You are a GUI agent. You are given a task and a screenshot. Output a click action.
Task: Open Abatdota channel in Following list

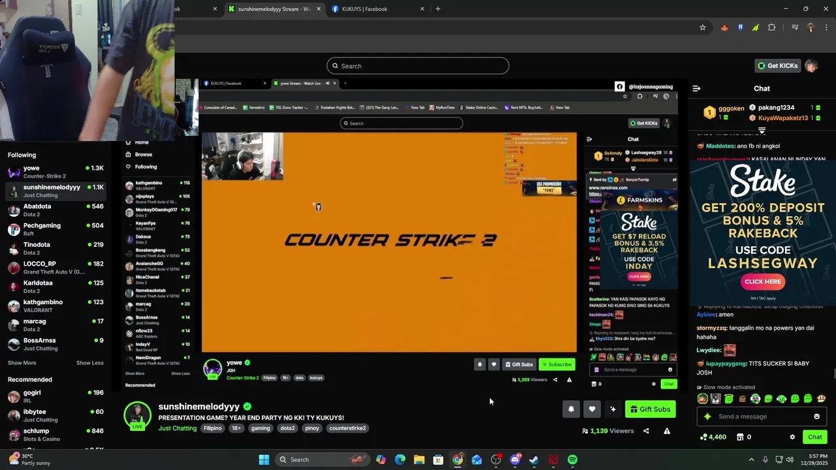tap(56, 210)
